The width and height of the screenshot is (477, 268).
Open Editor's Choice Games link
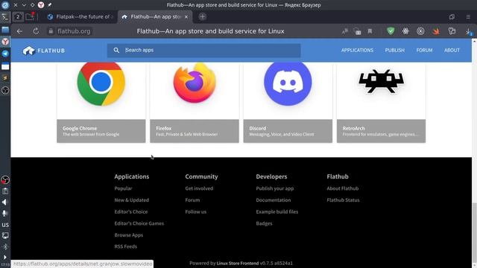click(x=139, y=223)
